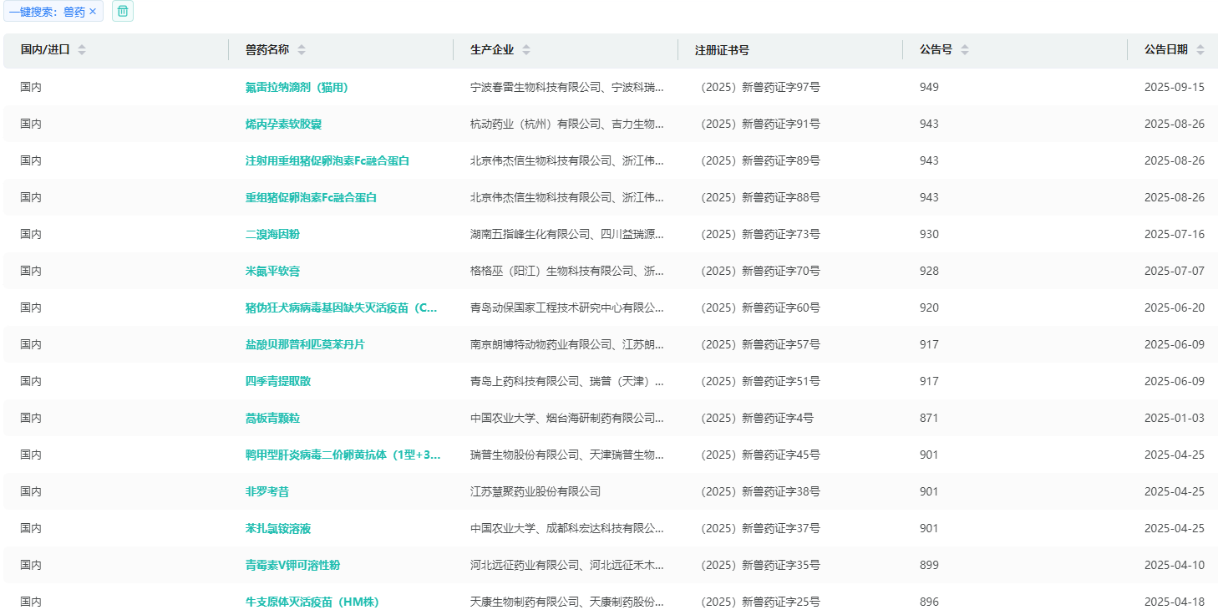This screenshot has width=1218, height=615.
Task: Click the 江苏慧聚药业股份有限公司 manufacturer cell
Action: coord(535,491)
